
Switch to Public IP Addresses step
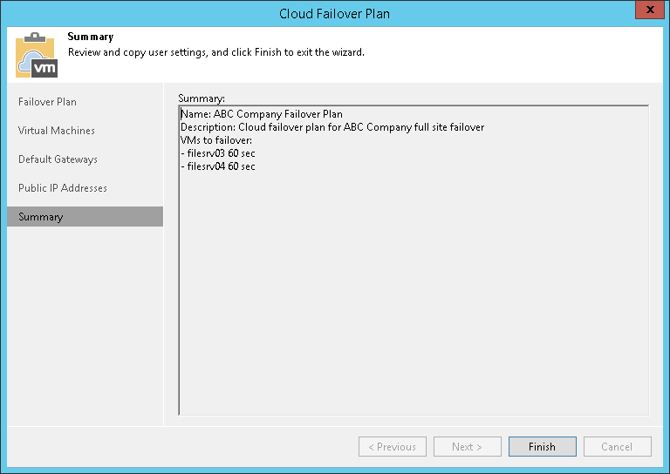point(63,187)
